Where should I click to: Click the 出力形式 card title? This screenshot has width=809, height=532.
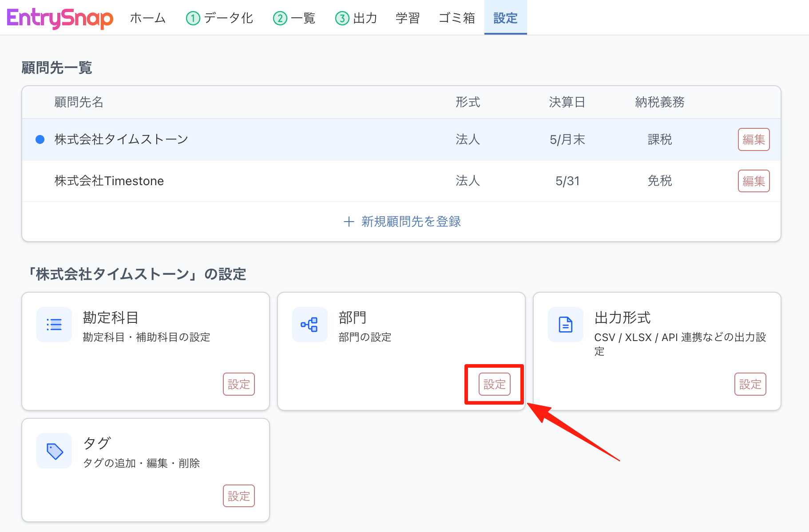[x=623, y=318]
